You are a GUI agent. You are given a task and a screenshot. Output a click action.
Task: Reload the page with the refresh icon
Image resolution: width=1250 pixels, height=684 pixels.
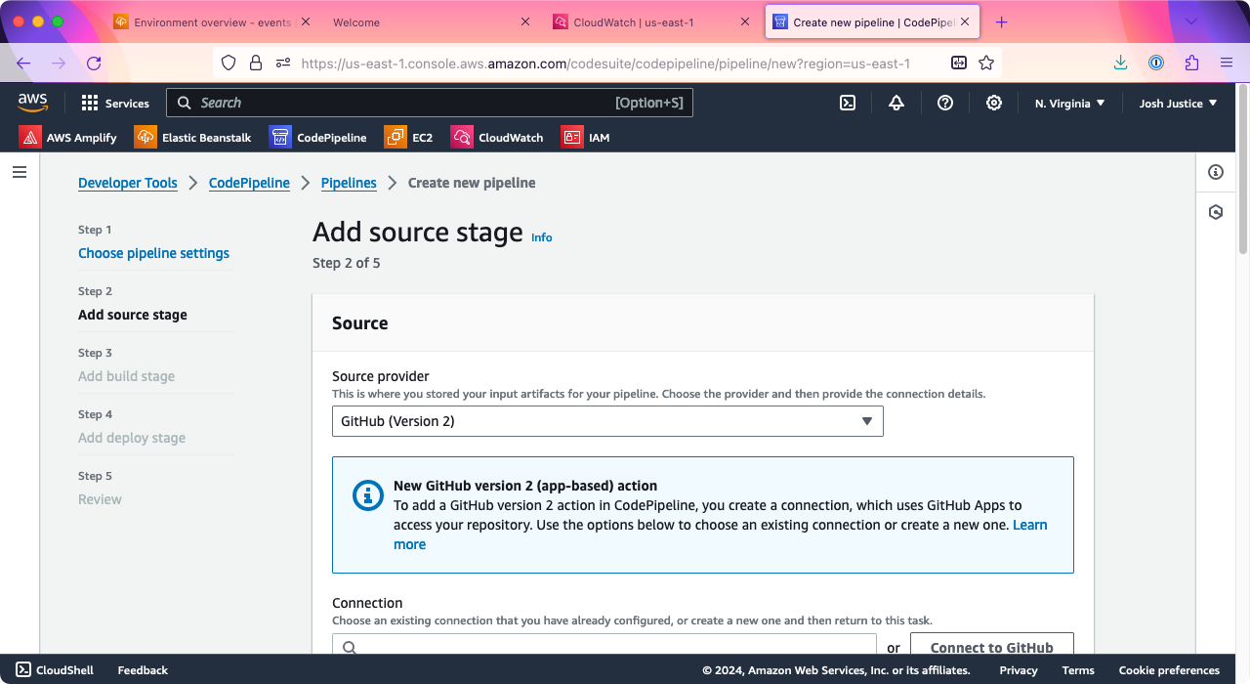pos(94,63)
